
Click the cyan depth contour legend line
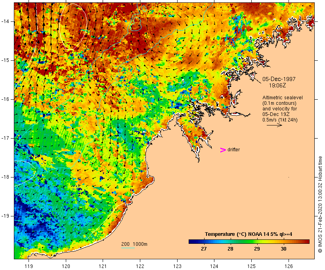pyautogui.click(x=128, y=248)
